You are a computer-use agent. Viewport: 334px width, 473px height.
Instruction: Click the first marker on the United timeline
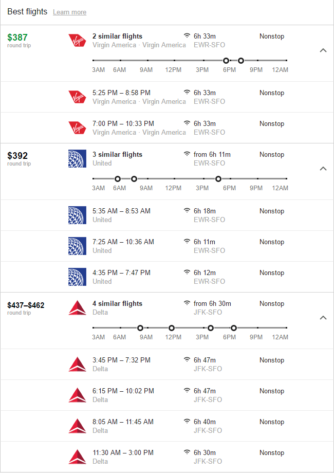click(x=118, y=179)
